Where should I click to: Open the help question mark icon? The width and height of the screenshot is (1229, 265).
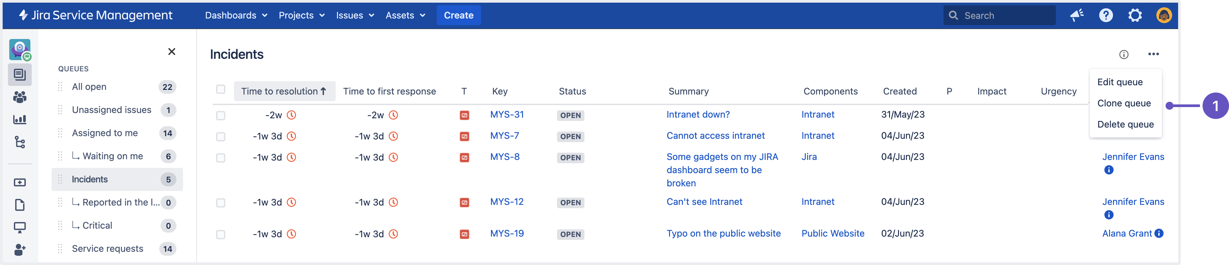tap(1105, 16)
